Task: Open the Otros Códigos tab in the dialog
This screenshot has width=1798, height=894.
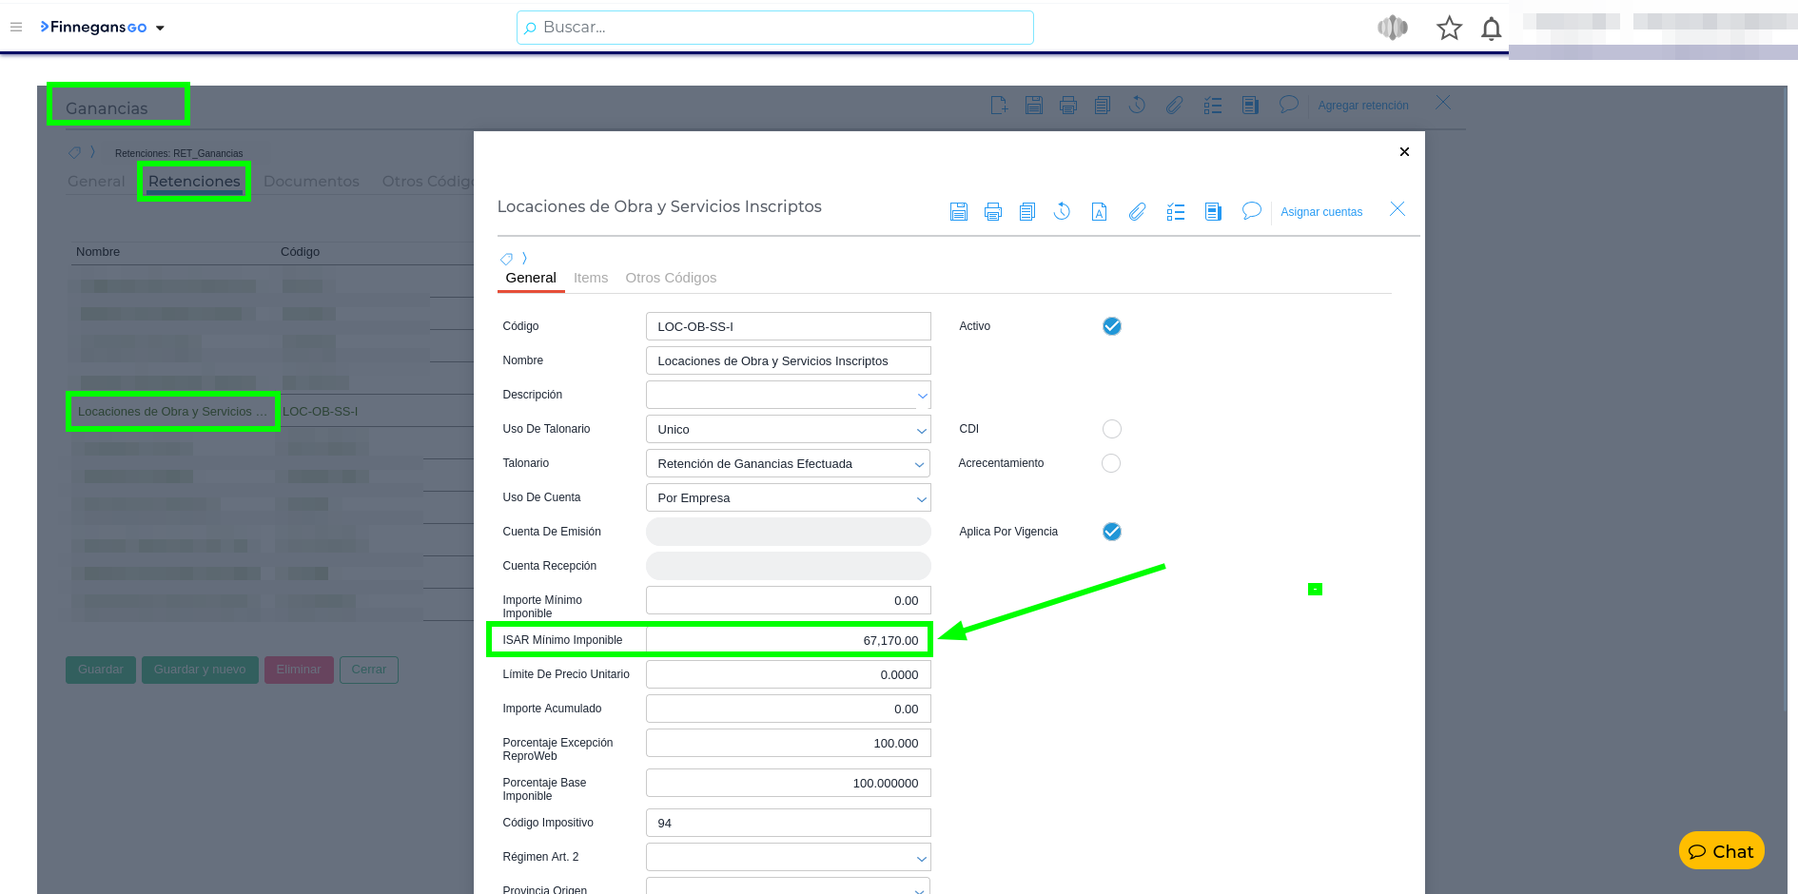Action: point(671,278)
